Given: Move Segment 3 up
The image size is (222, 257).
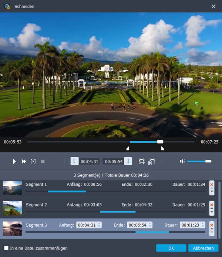Looking at the screenshot, I should 212,229.
